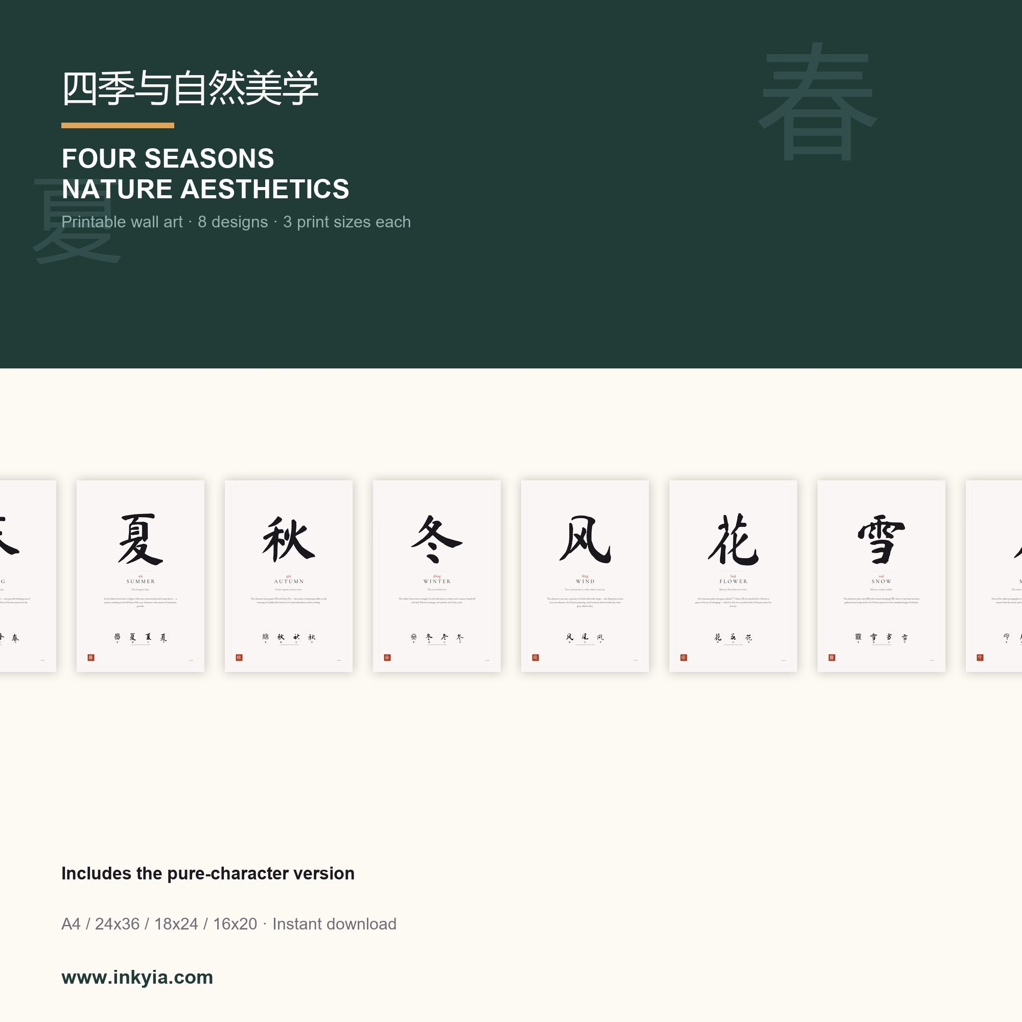The height and width of the screenshot is (1022, 1022).
Task: Click the script variants row on Flower poster
Action: coord(733,637)
